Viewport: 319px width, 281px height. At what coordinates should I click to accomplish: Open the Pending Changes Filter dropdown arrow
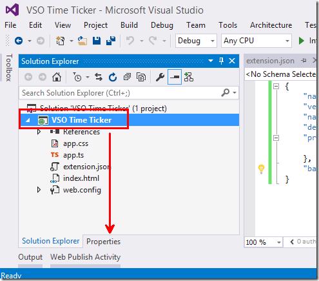pyautogui.click(x=88, y=77)
